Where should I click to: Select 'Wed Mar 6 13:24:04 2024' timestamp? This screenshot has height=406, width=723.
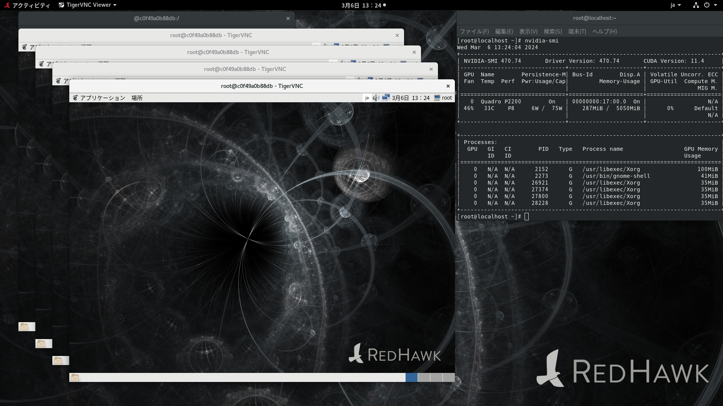497,47
